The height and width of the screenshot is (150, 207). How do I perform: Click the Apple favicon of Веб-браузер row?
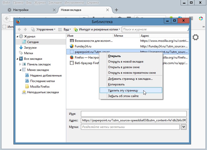click(x=72, y=63)
